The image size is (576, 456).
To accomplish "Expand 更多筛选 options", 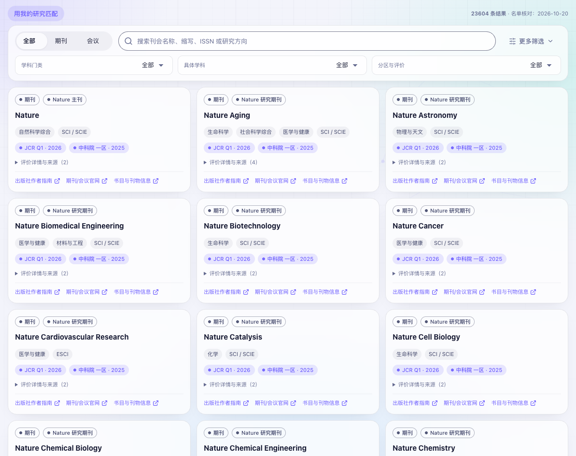I will pos(531,41).
